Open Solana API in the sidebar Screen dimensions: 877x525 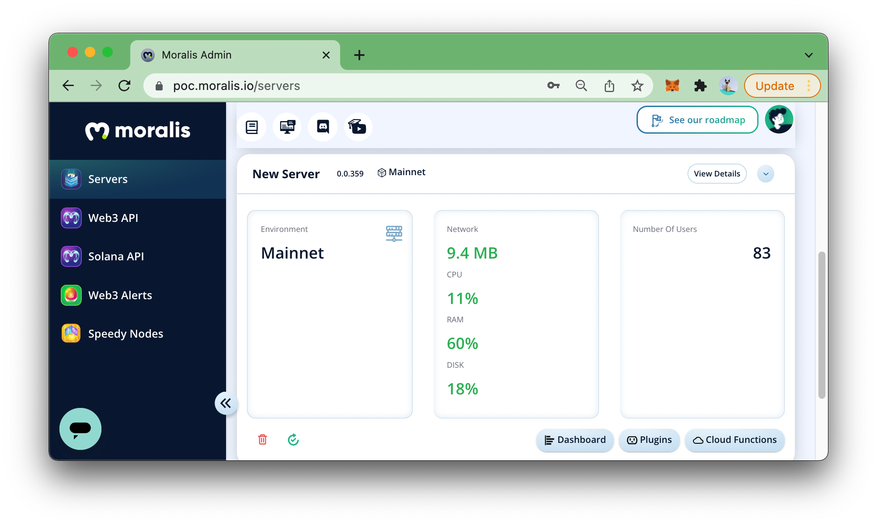(138, 256)
